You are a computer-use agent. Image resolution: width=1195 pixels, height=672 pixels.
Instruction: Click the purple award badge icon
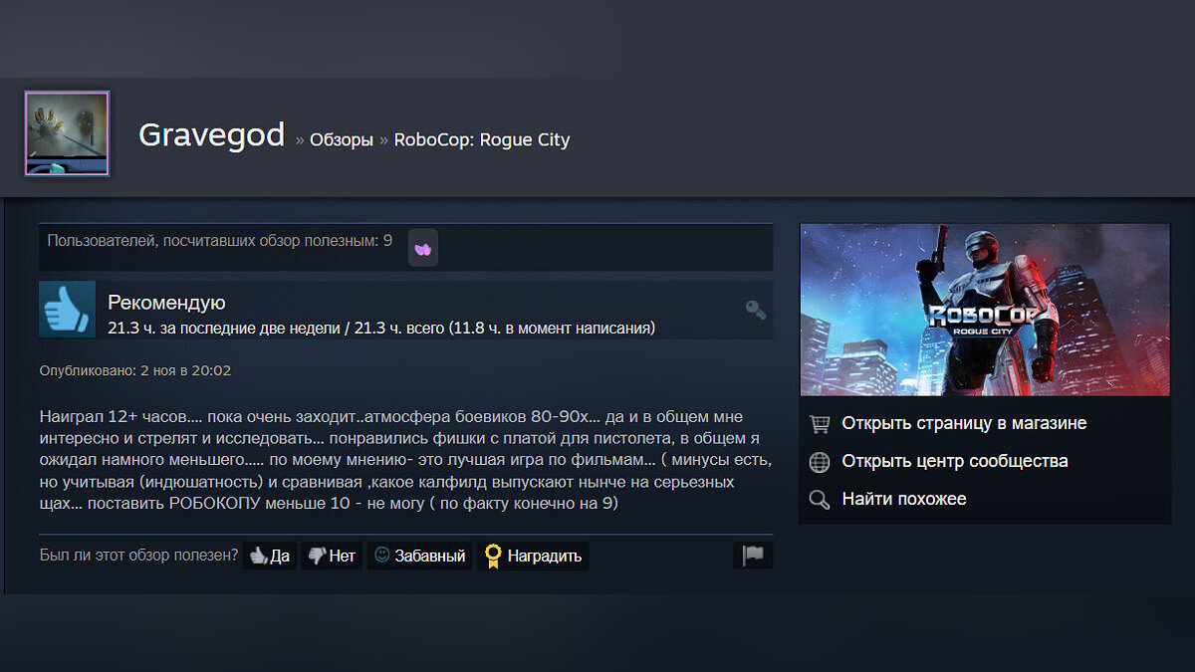[423, 248]
